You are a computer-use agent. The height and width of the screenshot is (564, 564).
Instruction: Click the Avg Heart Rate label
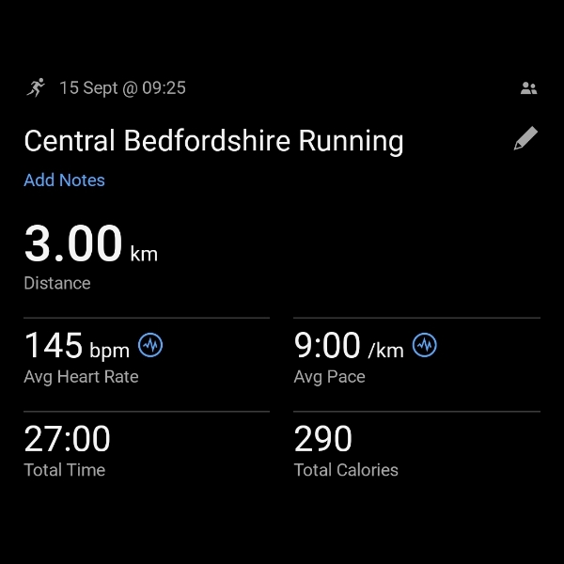(81, 377)
